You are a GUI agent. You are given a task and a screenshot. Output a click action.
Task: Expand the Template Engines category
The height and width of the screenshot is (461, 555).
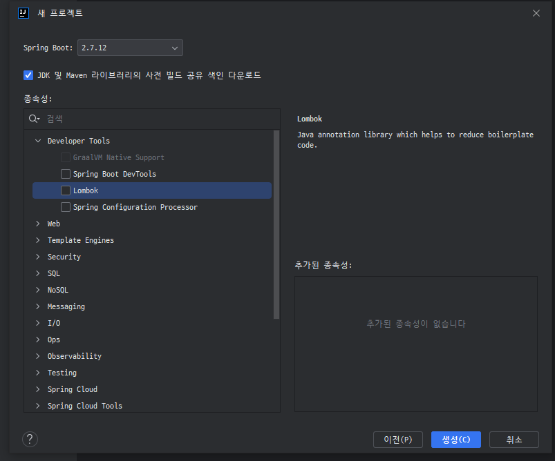pyautogui.click(x=38, y=240)
